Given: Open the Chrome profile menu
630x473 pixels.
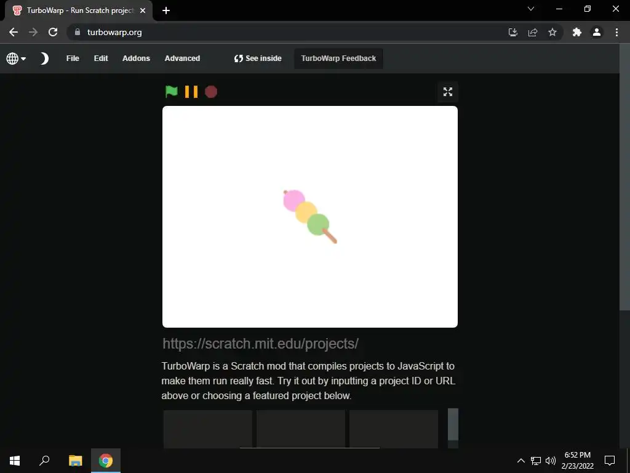Looking at the screenshot, I should point(597,32).
